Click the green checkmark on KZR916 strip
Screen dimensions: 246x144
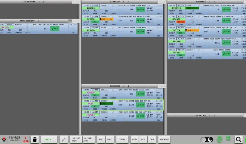[140, 94]
